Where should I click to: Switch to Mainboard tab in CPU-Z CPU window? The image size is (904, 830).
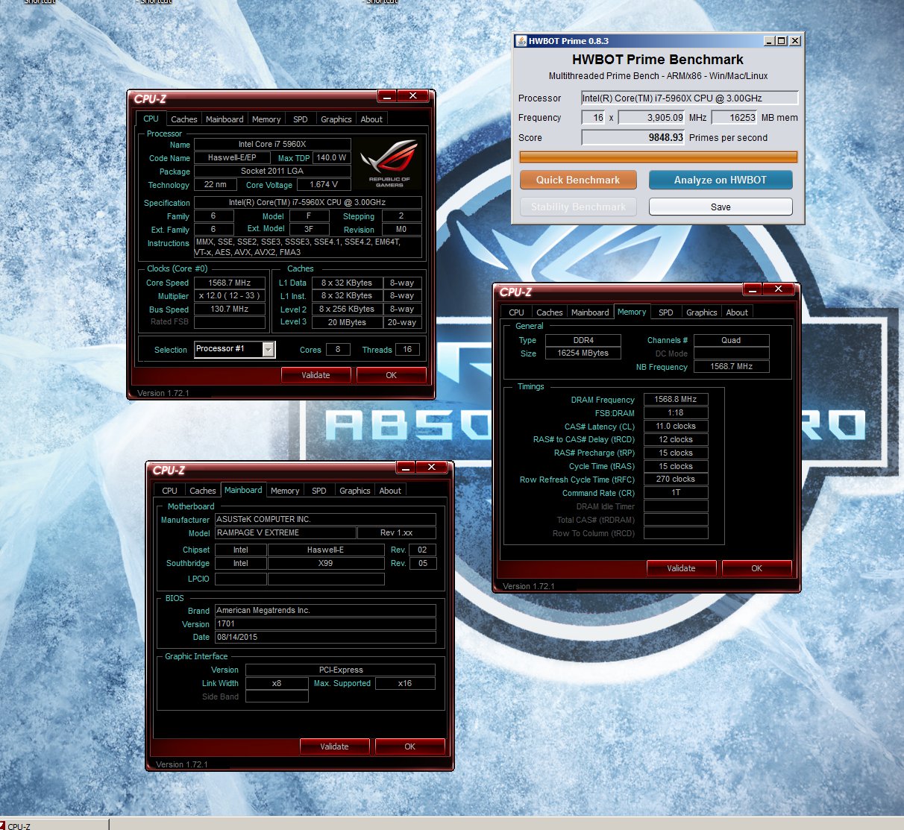coord(225,119)
